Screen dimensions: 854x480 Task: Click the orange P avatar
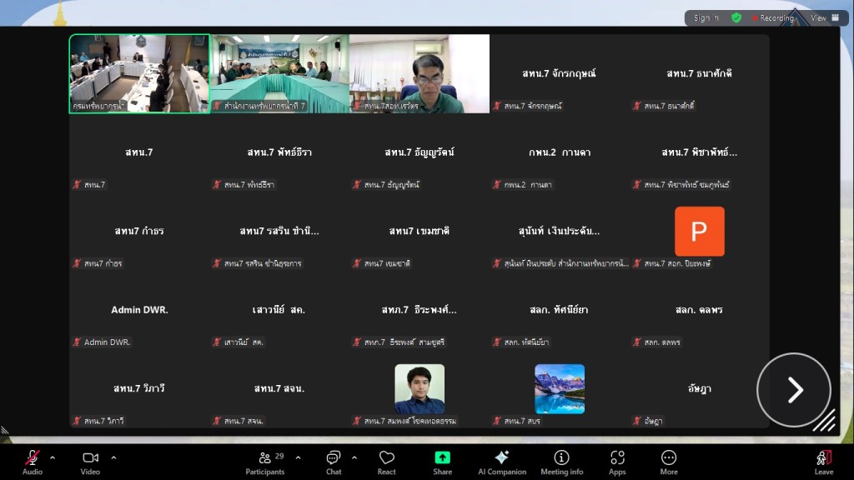[x=700, y=232]
